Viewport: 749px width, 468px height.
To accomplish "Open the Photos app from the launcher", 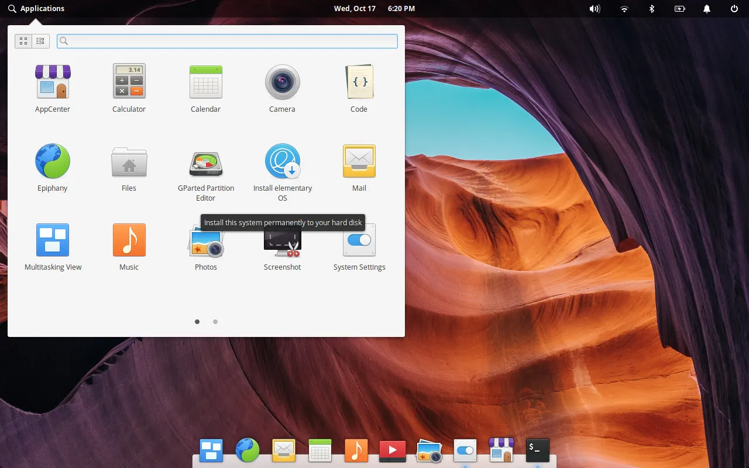I will coord(206,246).
